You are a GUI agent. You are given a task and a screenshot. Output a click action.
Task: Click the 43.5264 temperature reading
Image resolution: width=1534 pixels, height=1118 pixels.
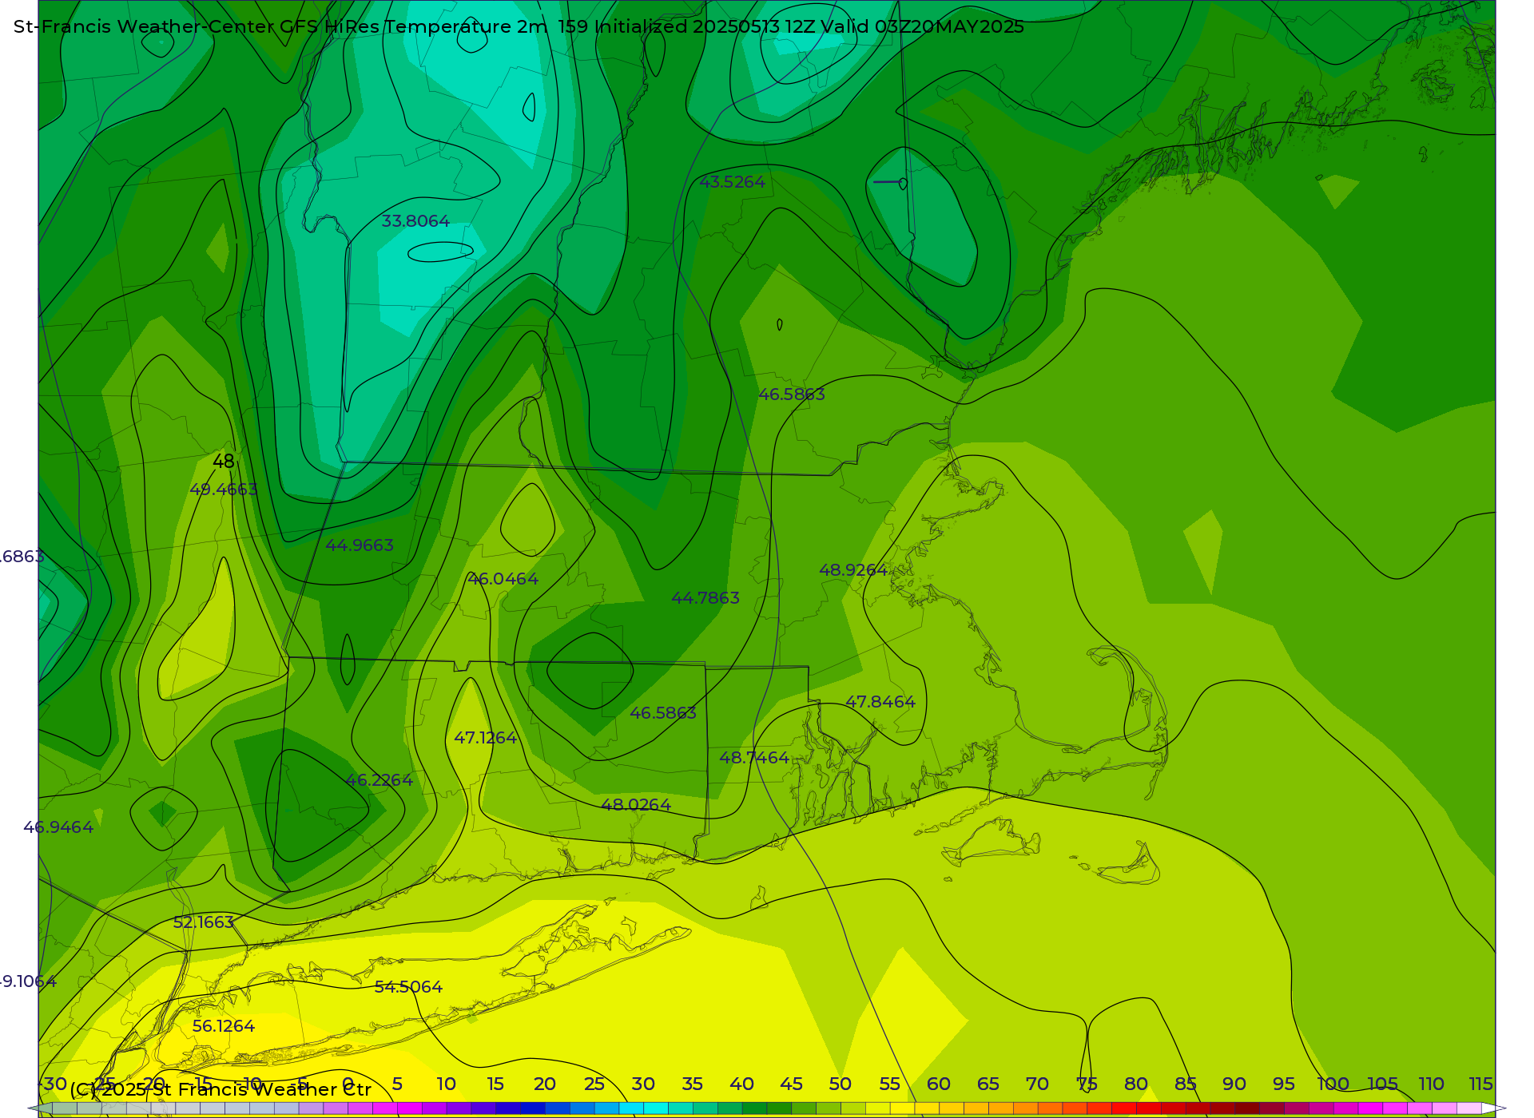click(732, 182)
